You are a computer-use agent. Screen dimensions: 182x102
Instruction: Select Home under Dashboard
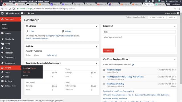tap(4, 24)
